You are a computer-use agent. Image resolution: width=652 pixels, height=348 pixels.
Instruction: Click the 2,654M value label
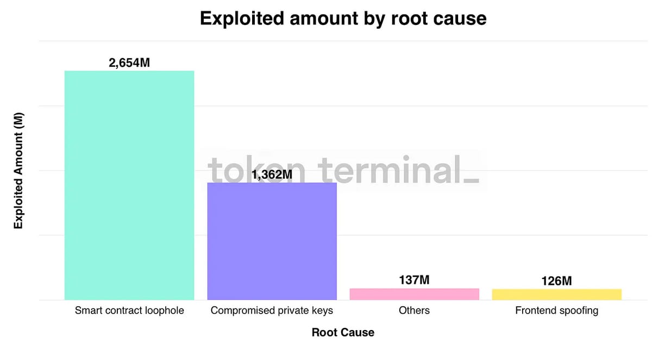pos(129,63)
